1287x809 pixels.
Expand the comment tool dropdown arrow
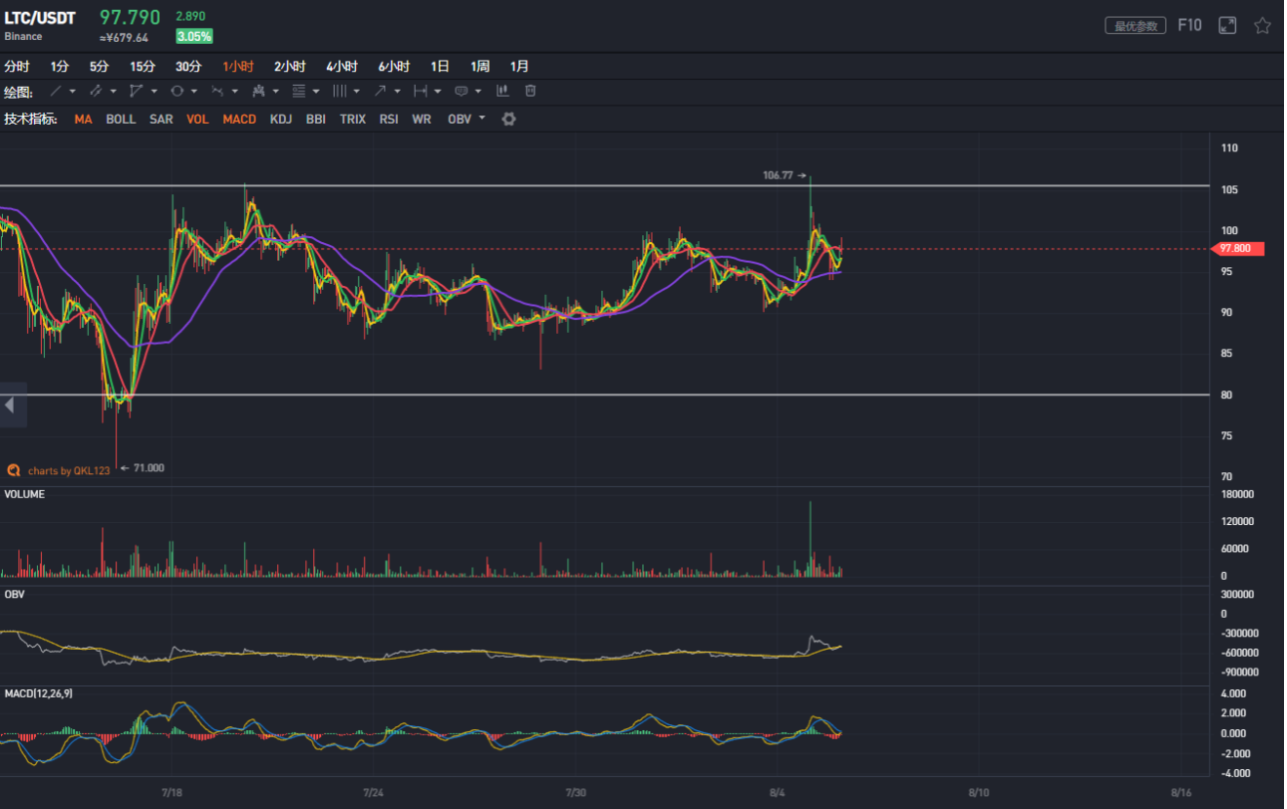pyautogui.click(x=479, y=92)
